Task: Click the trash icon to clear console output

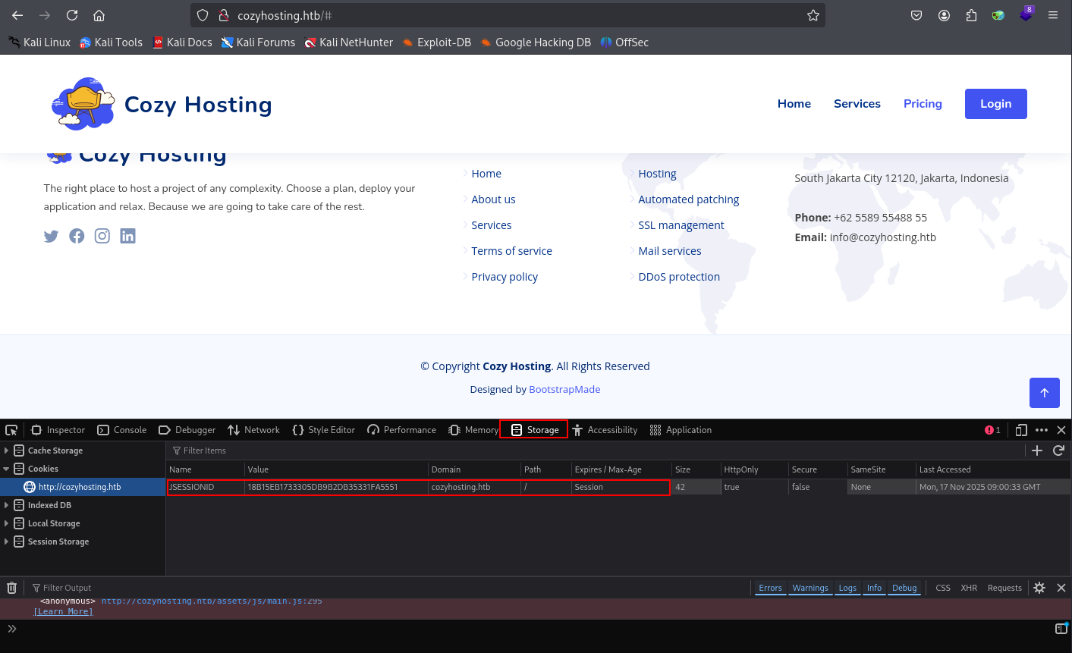Action: click(11, 588)
